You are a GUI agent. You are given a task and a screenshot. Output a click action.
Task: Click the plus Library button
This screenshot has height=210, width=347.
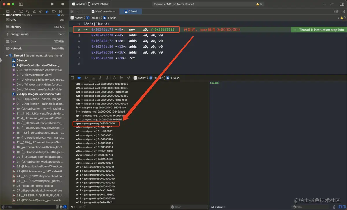324,4
